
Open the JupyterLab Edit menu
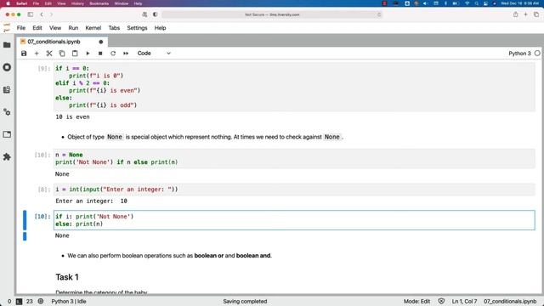37,28
